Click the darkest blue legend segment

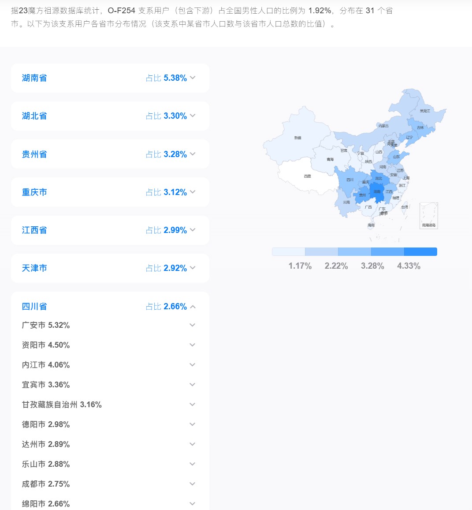(421, 252)
